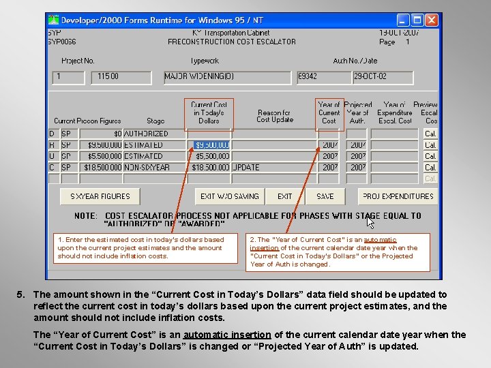Image resolution: width=491 pixels, height=368 pixels.
Task: Click the $0 Current Precon Figures cell
Action: [x=101, y=134]
